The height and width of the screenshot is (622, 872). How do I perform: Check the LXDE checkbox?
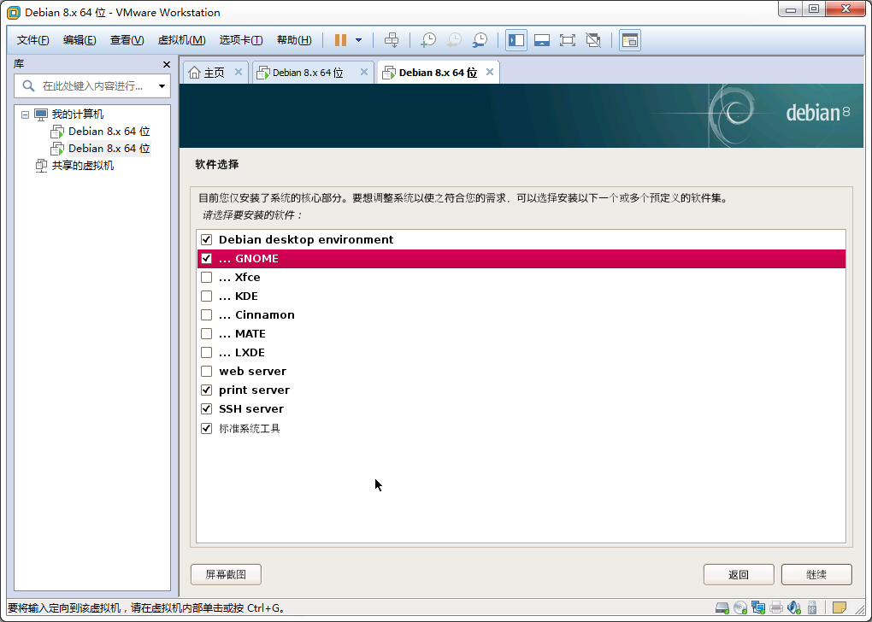[x=206, y=352]
